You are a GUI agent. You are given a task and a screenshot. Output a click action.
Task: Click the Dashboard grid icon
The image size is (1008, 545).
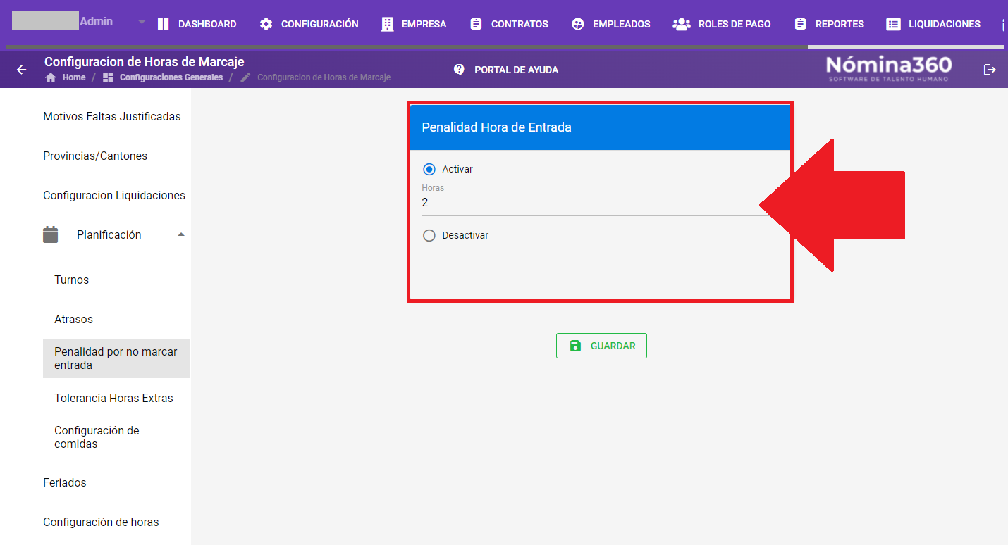(163, 24)
